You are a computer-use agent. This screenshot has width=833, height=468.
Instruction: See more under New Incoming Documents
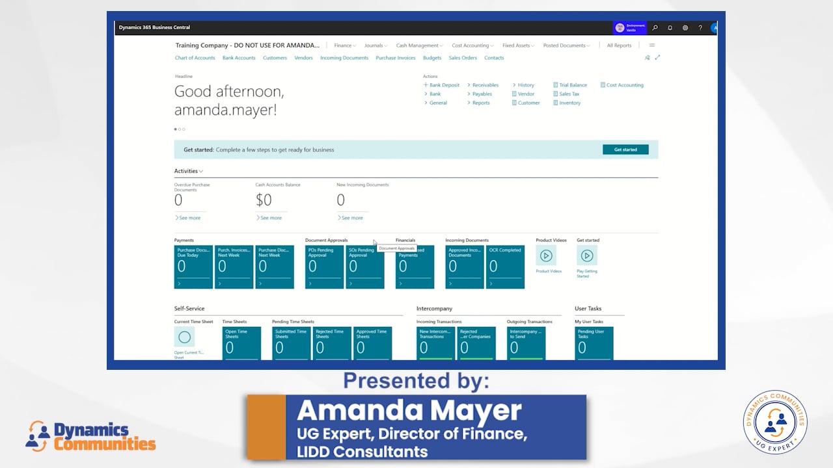[x=350, y=218]
